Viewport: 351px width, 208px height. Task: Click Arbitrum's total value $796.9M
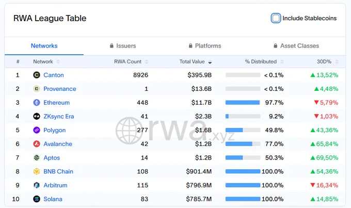pyautogui.click(x=199, y=185)
